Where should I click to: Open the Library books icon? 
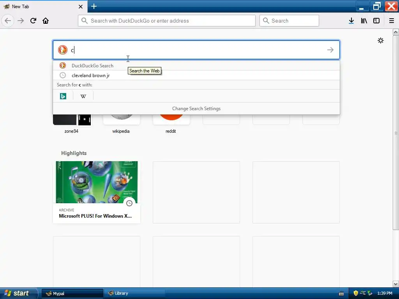tap(364, 21)
